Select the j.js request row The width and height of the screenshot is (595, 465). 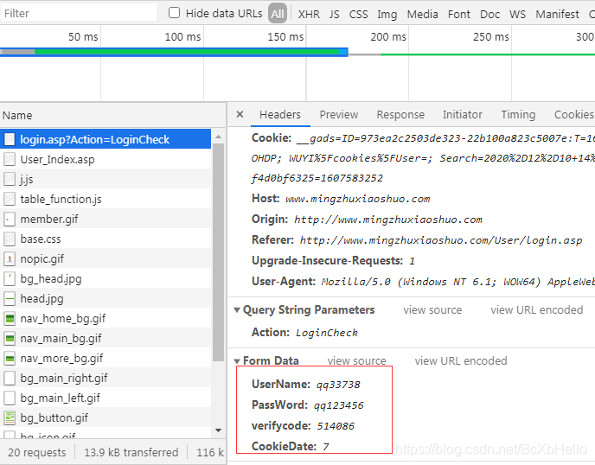point(106,180)
